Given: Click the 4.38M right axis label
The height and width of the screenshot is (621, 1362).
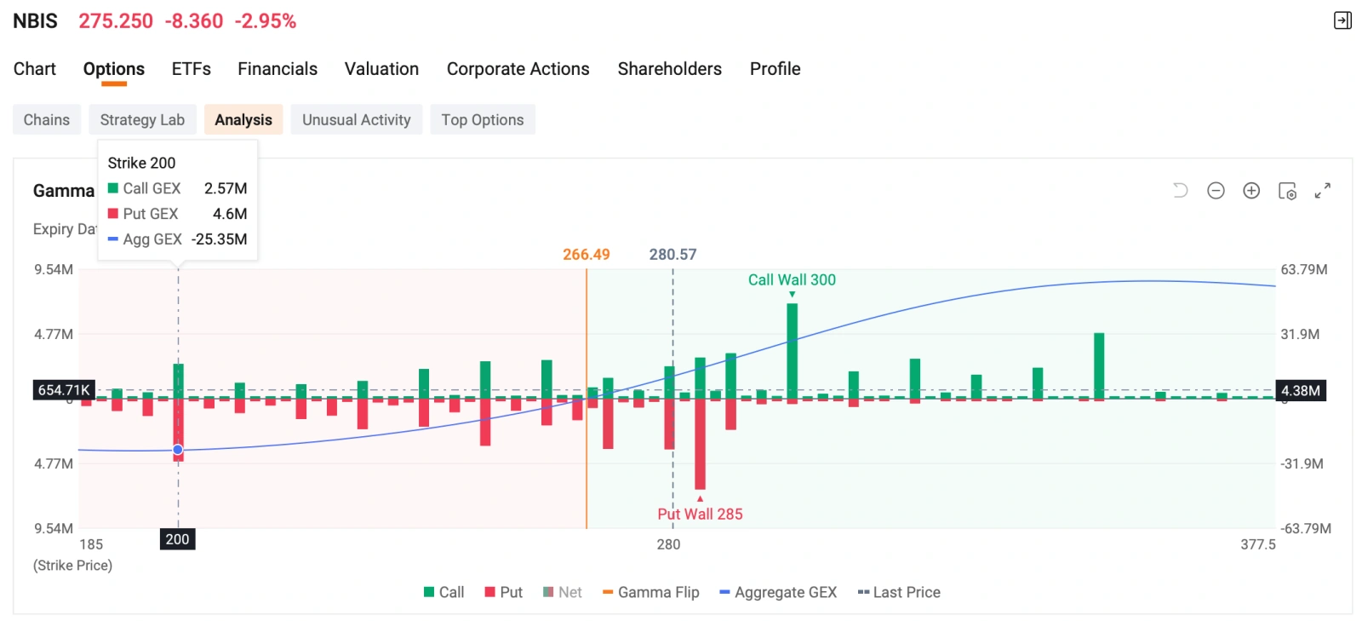Looking at the screenshot, I should 1301,391.
